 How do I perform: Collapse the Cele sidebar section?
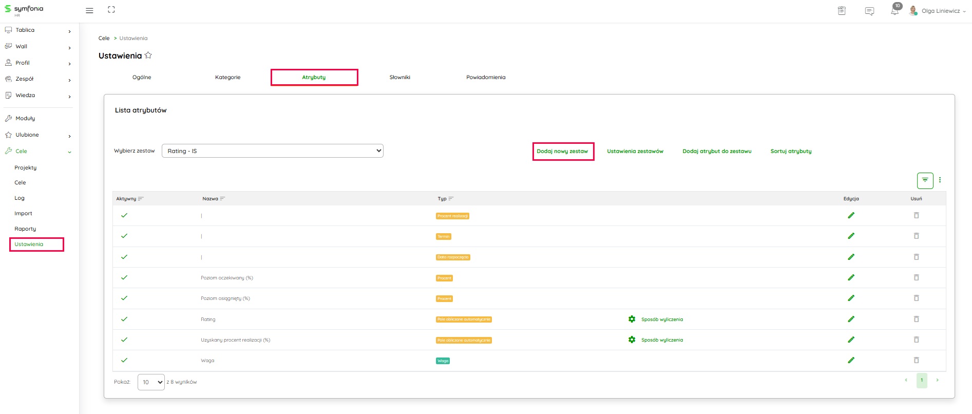click(x=69, y=152)
